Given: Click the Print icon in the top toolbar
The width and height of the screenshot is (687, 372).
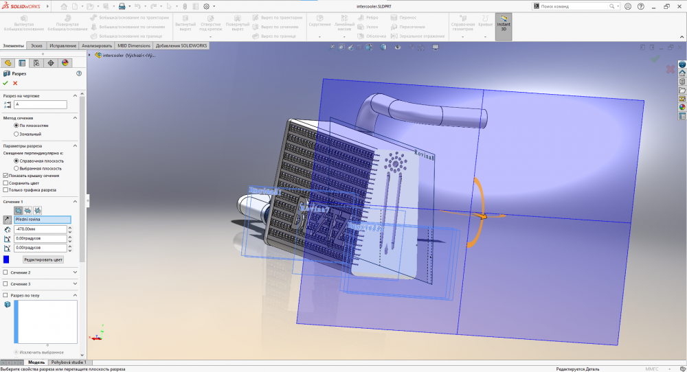Looking at the screenshot, I should pos(122,6).
